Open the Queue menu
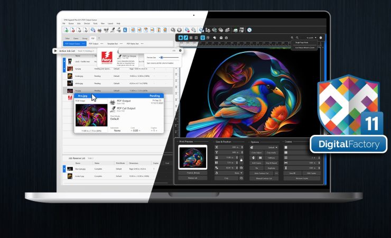The height and width of the screenshot is (238, 391). tap(71, 23)
